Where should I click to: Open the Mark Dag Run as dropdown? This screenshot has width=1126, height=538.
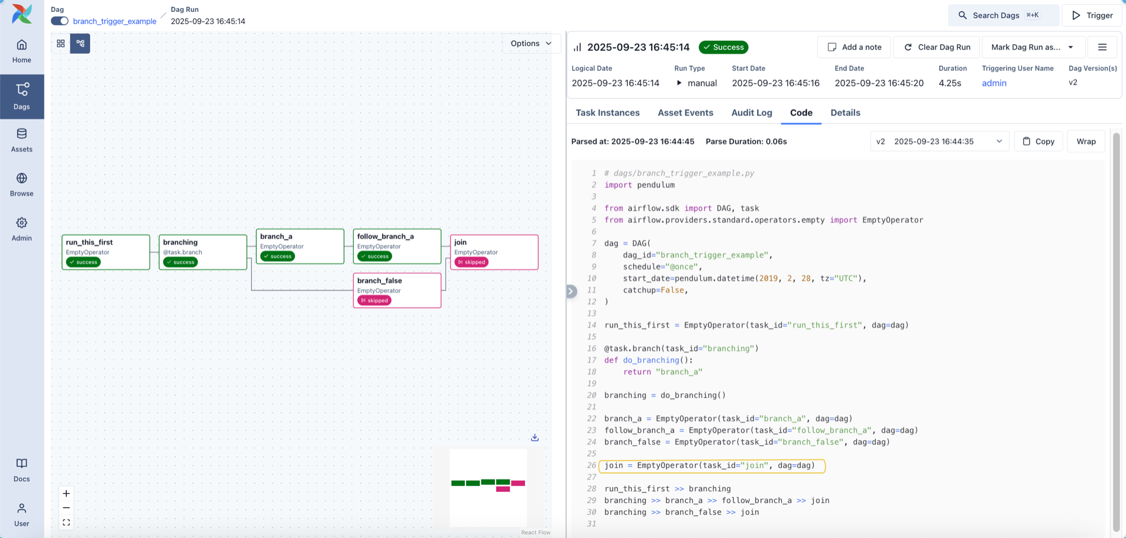pyautogui.click(x=1032, y=47)
